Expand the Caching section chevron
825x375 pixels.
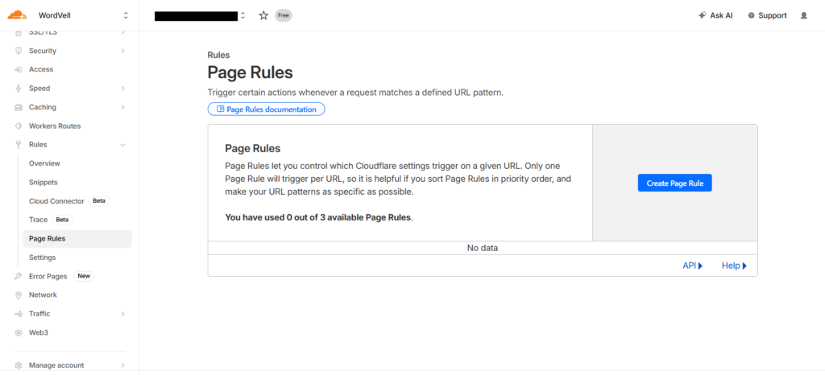(x=122, y=107)
